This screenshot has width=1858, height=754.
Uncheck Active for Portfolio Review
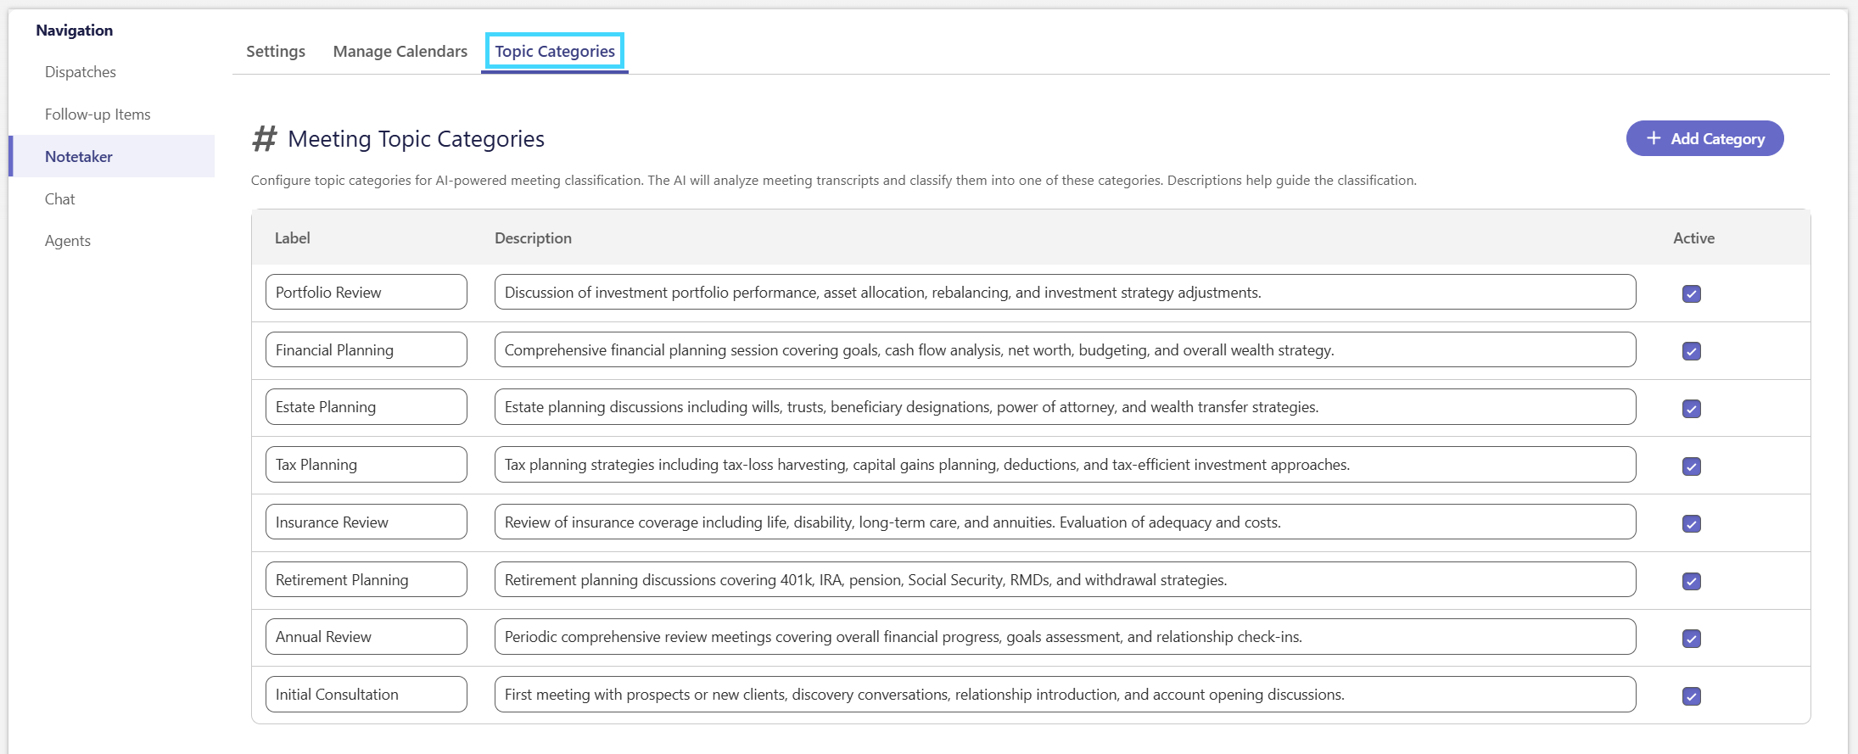1691,293
